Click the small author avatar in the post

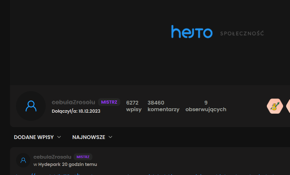(23, 160)
